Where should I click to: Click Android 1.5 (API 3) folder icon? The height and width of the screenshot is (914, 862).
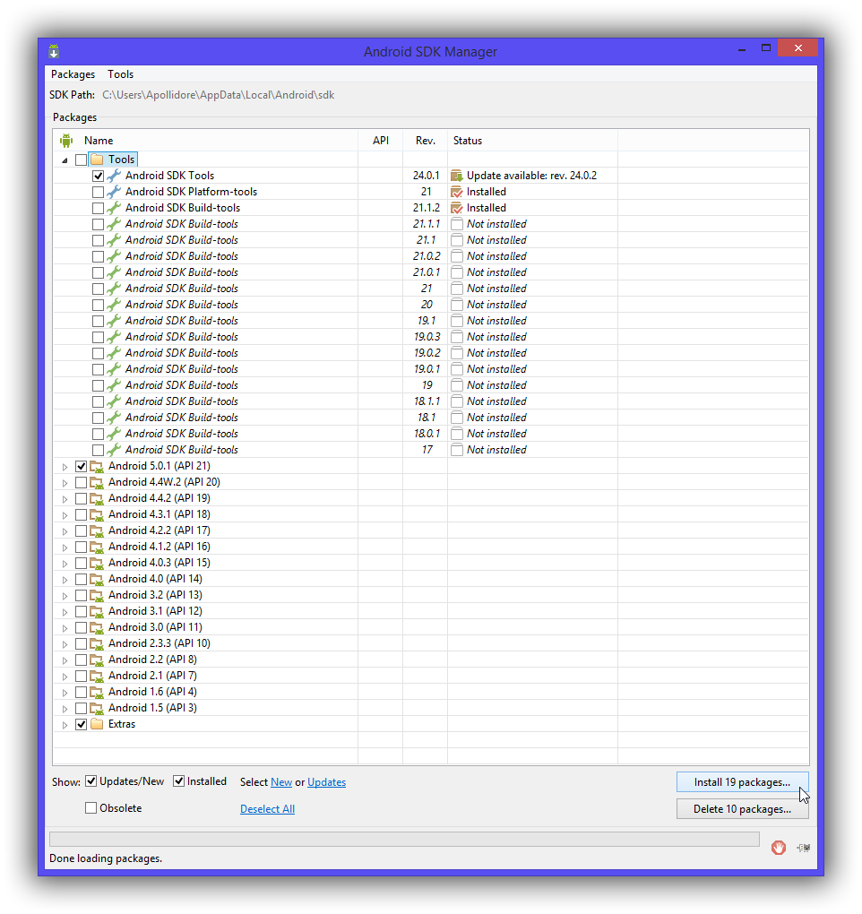coord(97,708)
